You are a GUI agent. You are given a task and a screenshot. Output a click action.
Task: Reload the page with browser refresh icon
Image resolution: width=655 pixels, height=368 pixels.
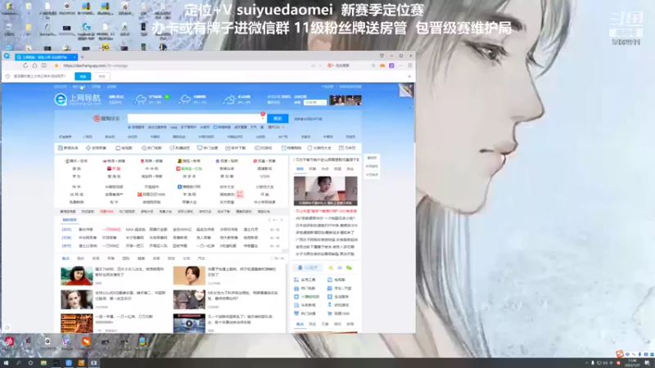(x=25, y=65)
